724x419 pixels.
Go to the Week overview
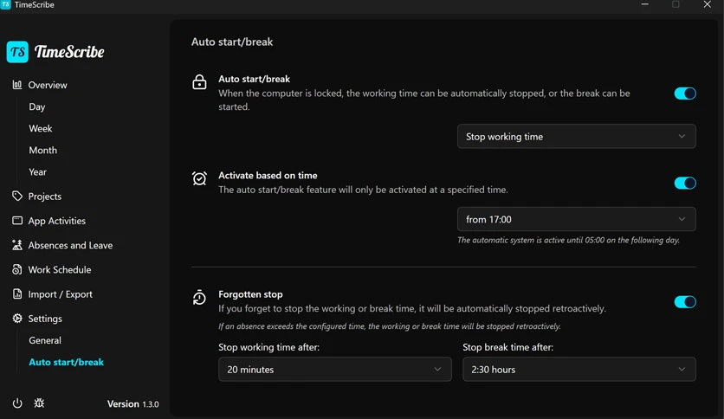[40, 128]
